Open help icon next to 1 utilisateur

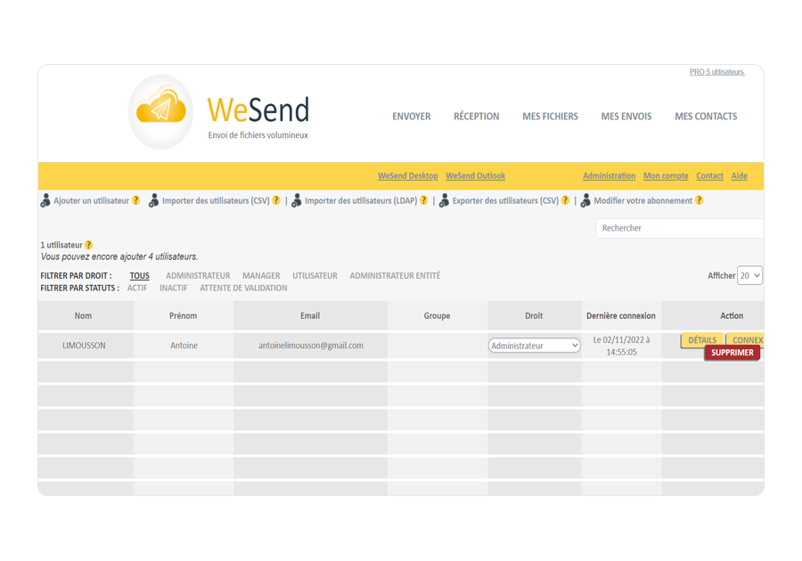(88, 245)
